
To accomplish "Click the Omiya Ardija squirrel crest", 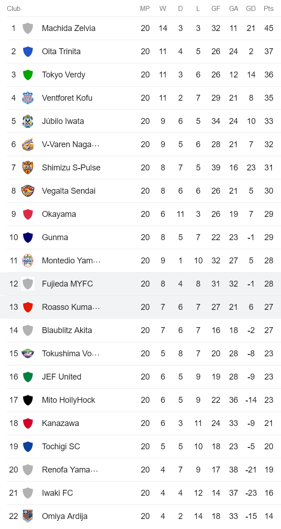I will pos(28,516).
